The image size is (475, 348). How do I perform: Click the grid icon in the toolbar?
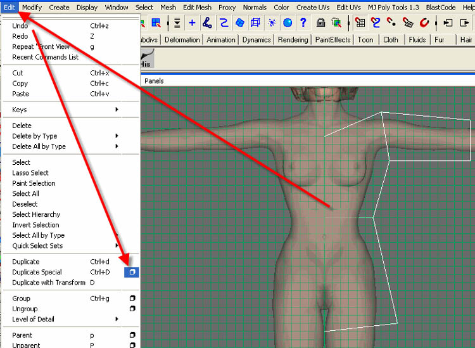click(x=360, y=23)
